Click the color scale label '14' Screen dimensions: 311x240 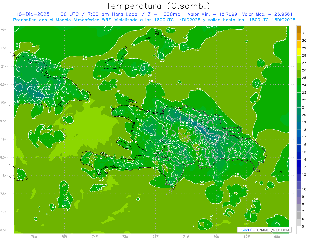[304, 159]
